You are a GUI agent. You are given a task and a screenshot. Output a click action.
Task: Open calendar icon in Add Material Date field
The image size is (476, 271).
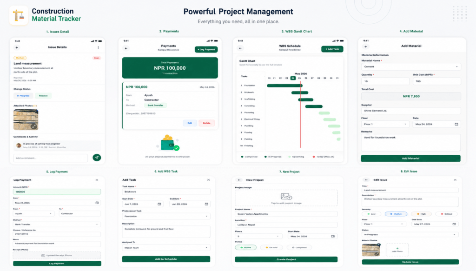click(456, 124)
